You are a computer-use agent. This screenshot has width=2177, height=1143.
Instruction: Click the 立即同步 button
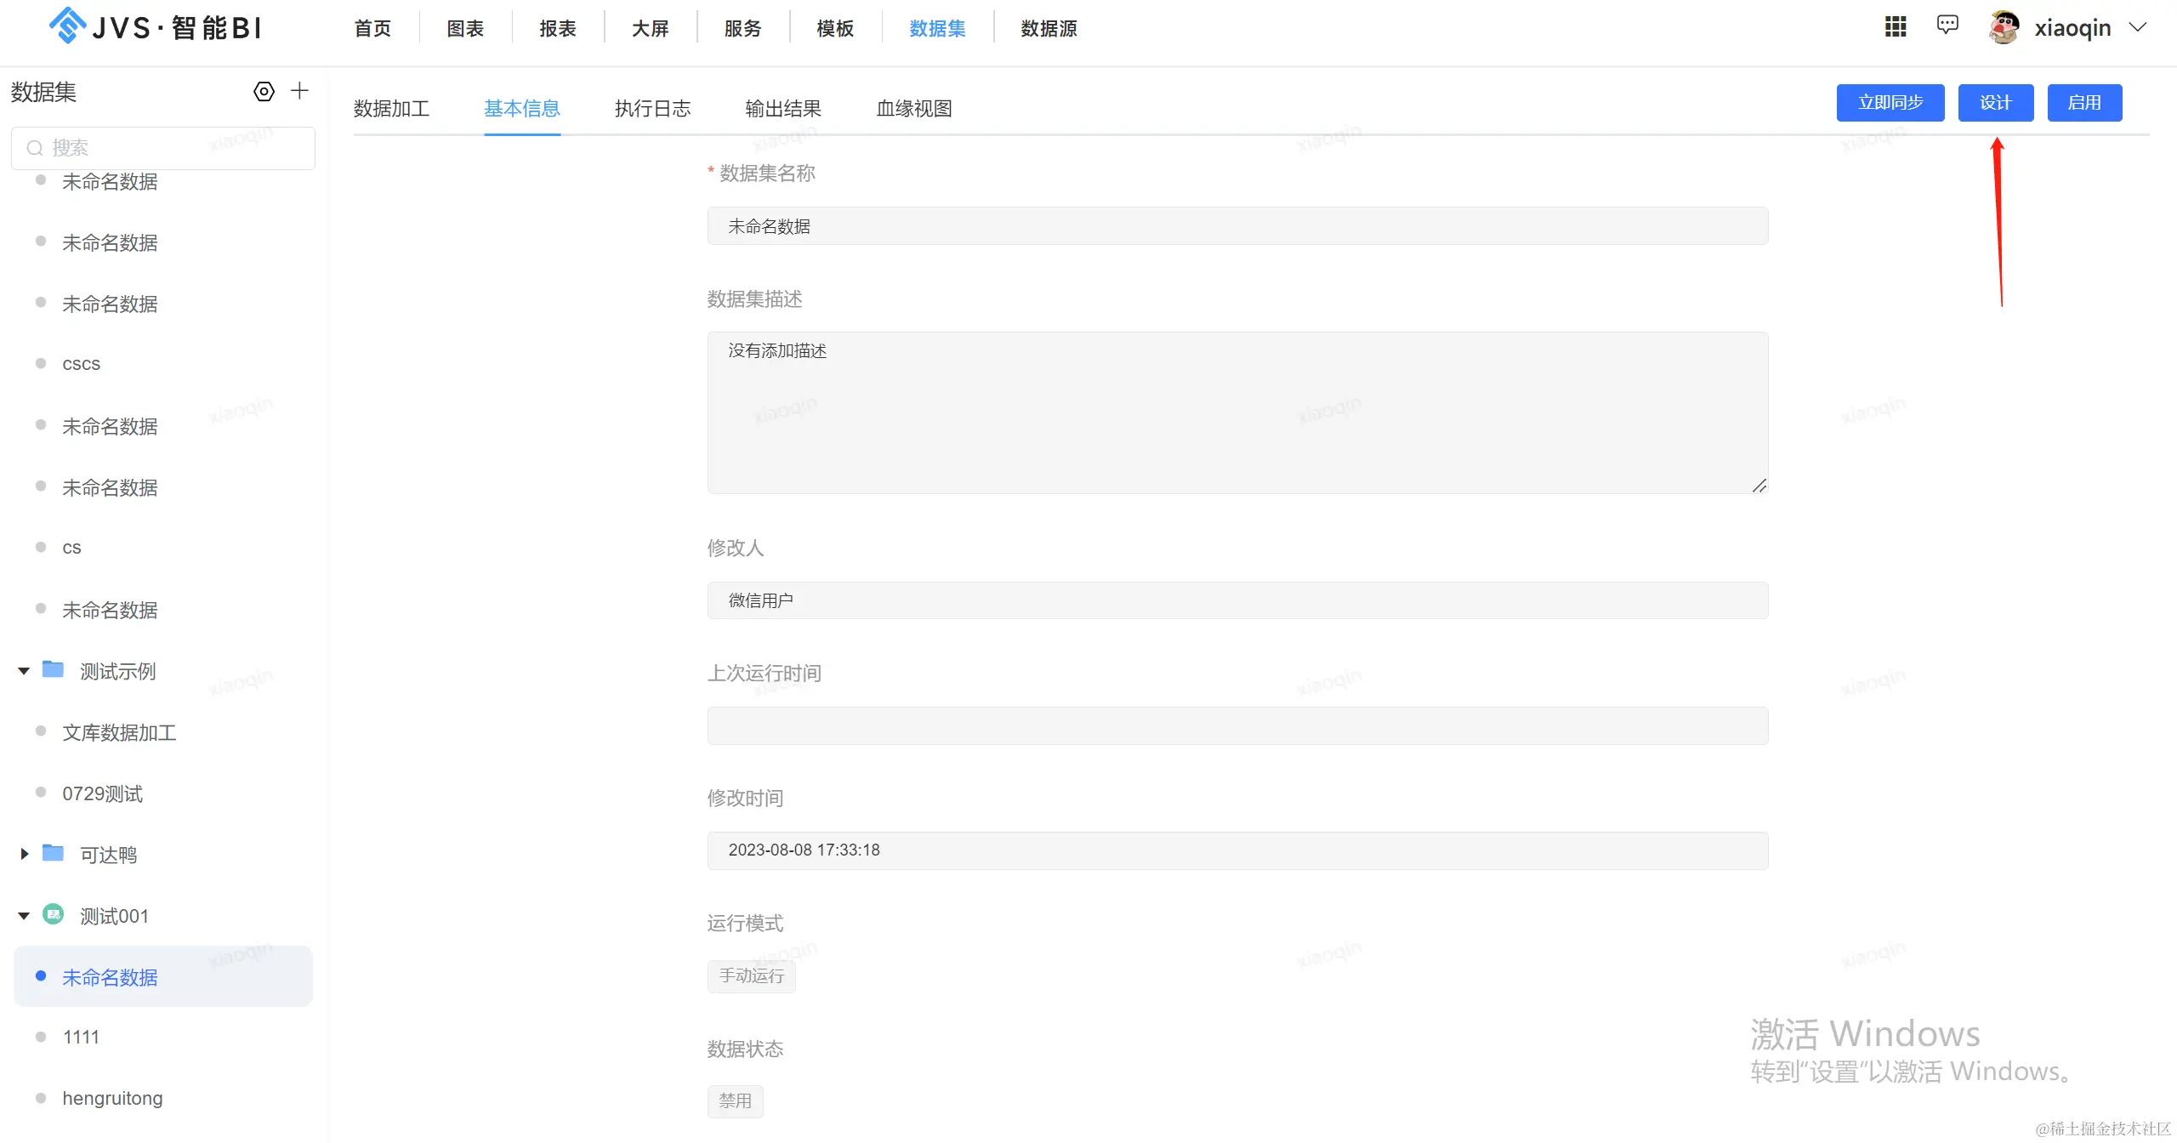point(1890,103)
